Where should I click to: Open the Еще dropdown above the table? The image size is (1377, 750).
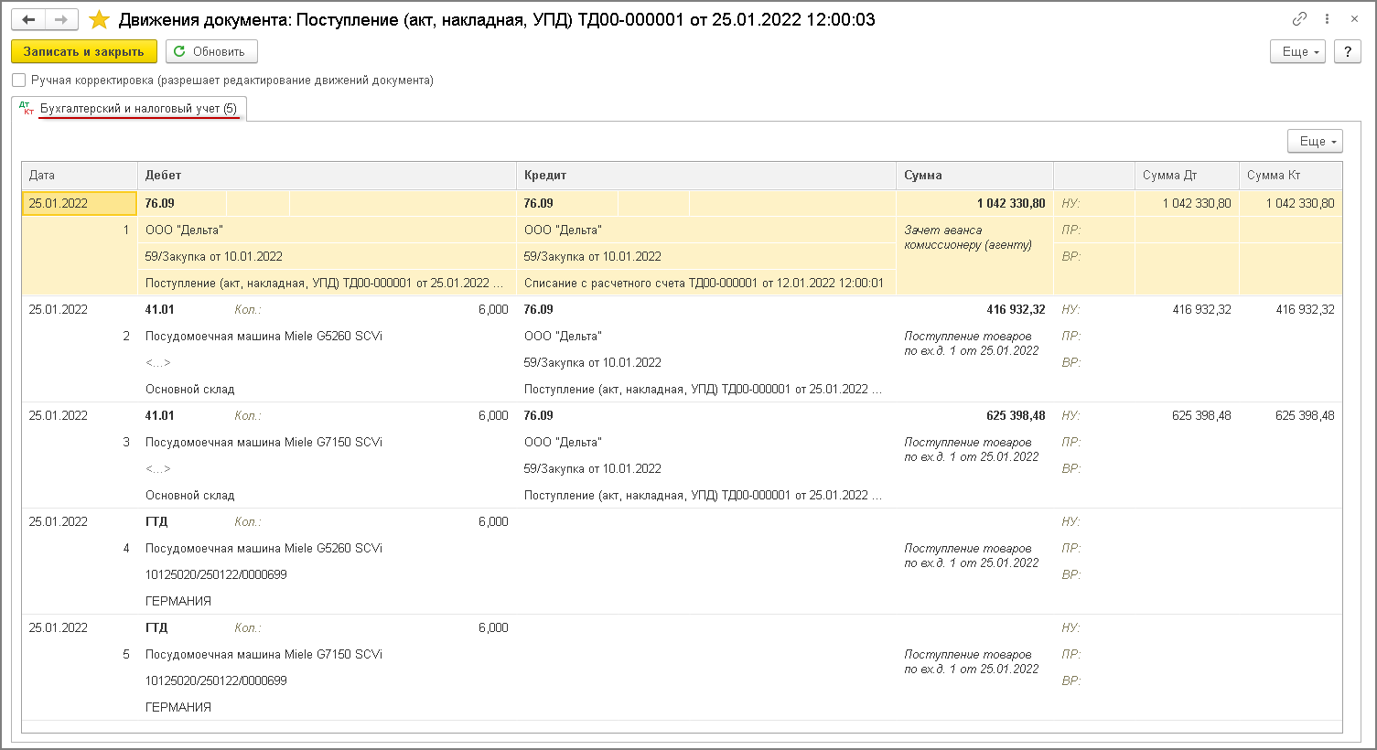pos(1315,142)
